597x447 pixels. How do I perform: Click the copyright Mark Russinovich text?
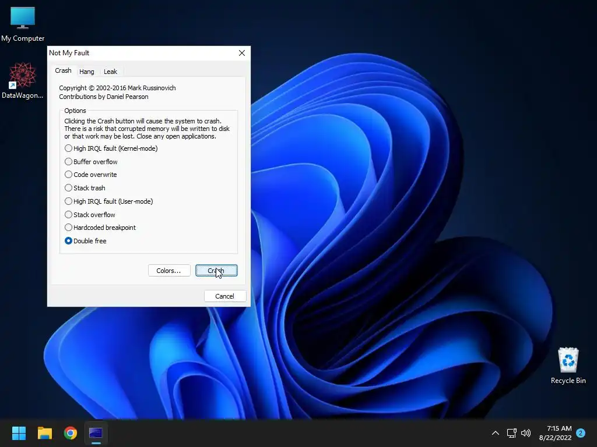[x=117, y=88]
